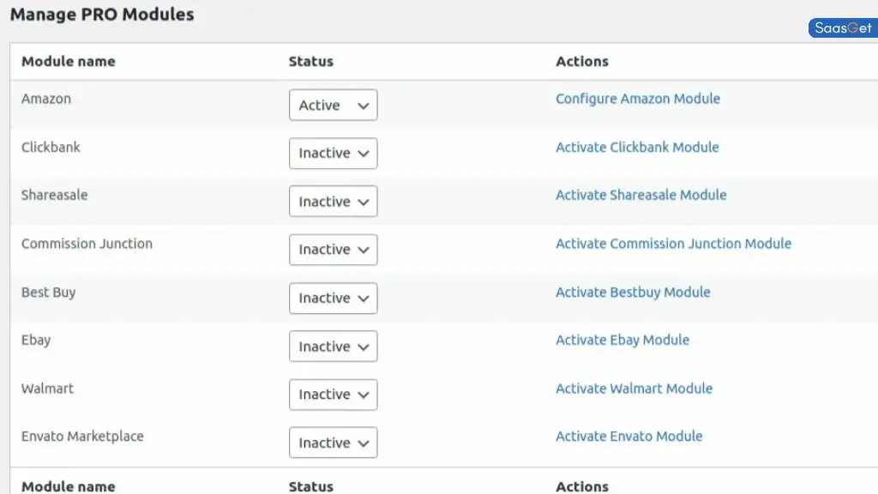Open the Best Buy status dropdown
Screen dimensions: 878x494
[334, 298]
